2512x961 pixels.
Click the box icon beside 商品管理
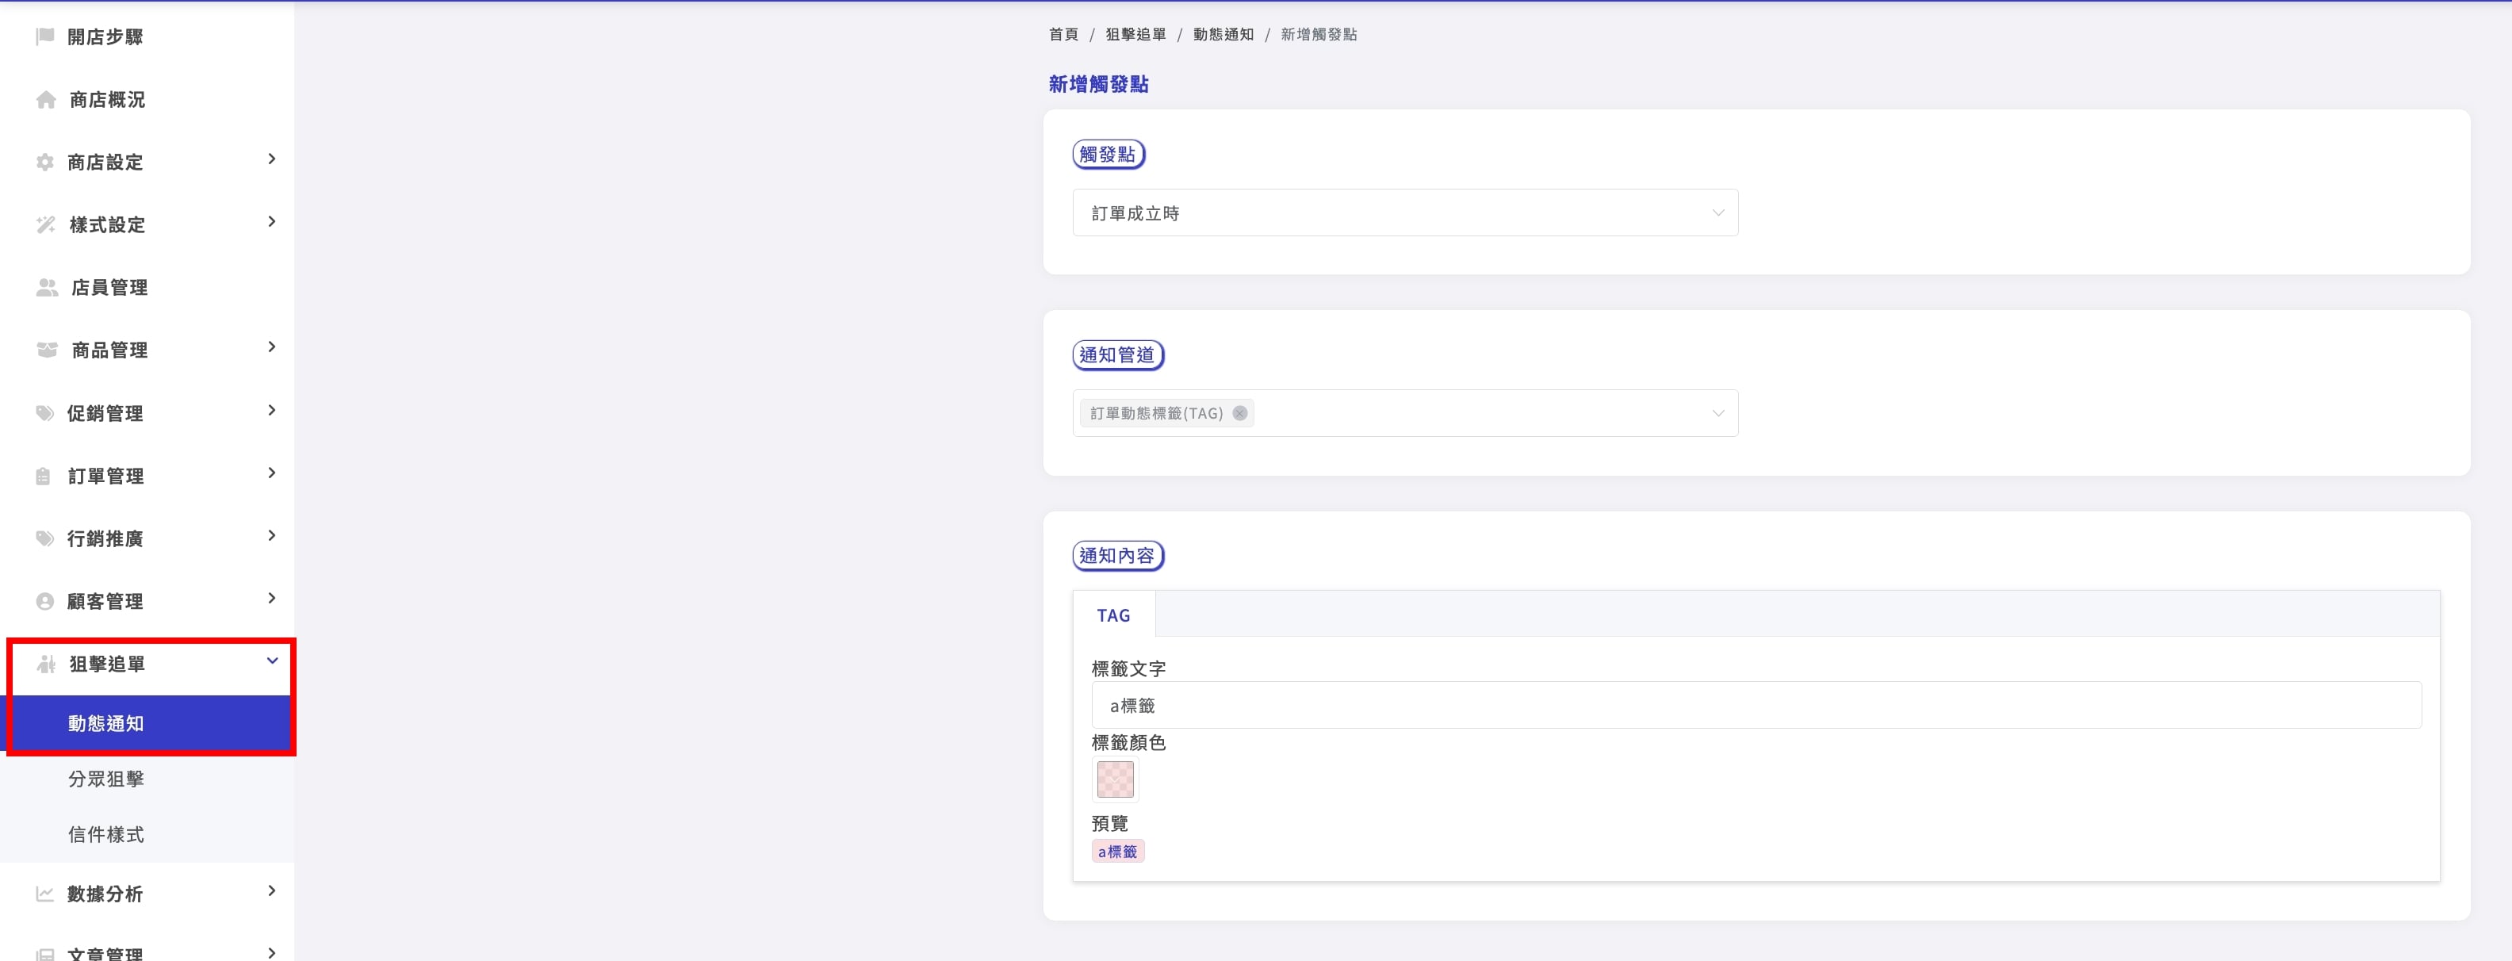47,350
